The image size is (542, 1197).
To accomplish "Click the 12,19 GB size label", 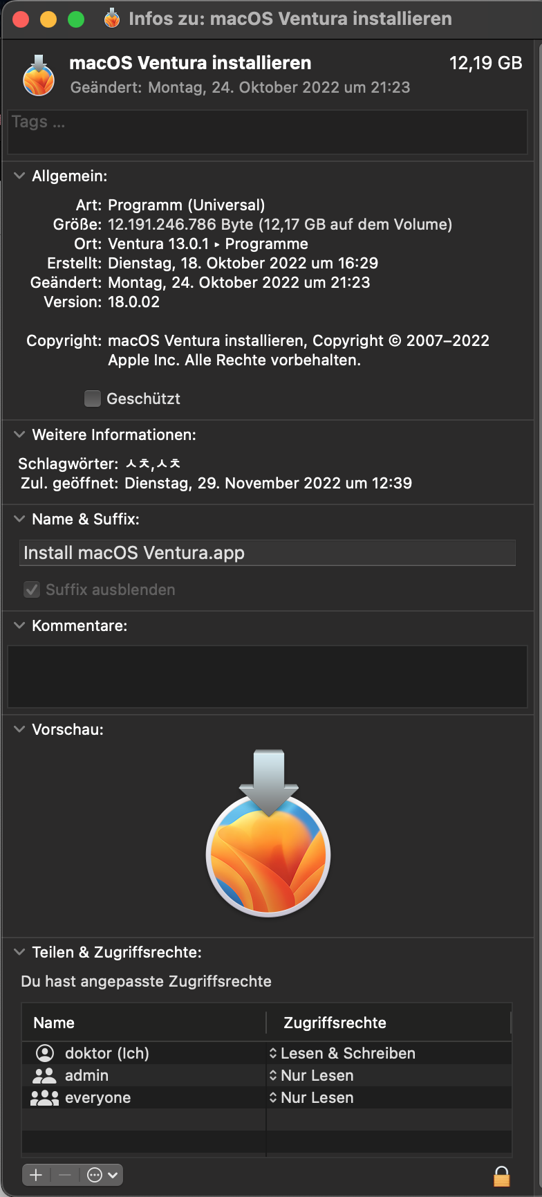I will click(486, 63).
